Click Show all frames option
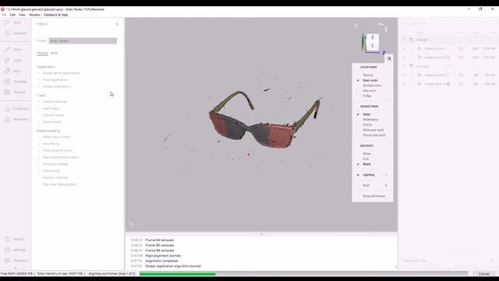This screenshot has width=499, height=281. (374, 196)
